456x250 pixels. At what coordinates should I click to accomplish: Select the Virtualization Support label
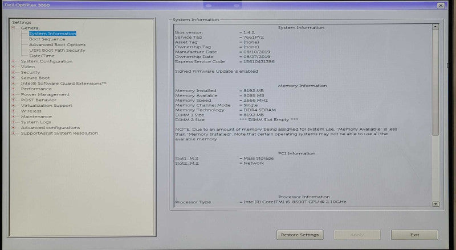46,105
